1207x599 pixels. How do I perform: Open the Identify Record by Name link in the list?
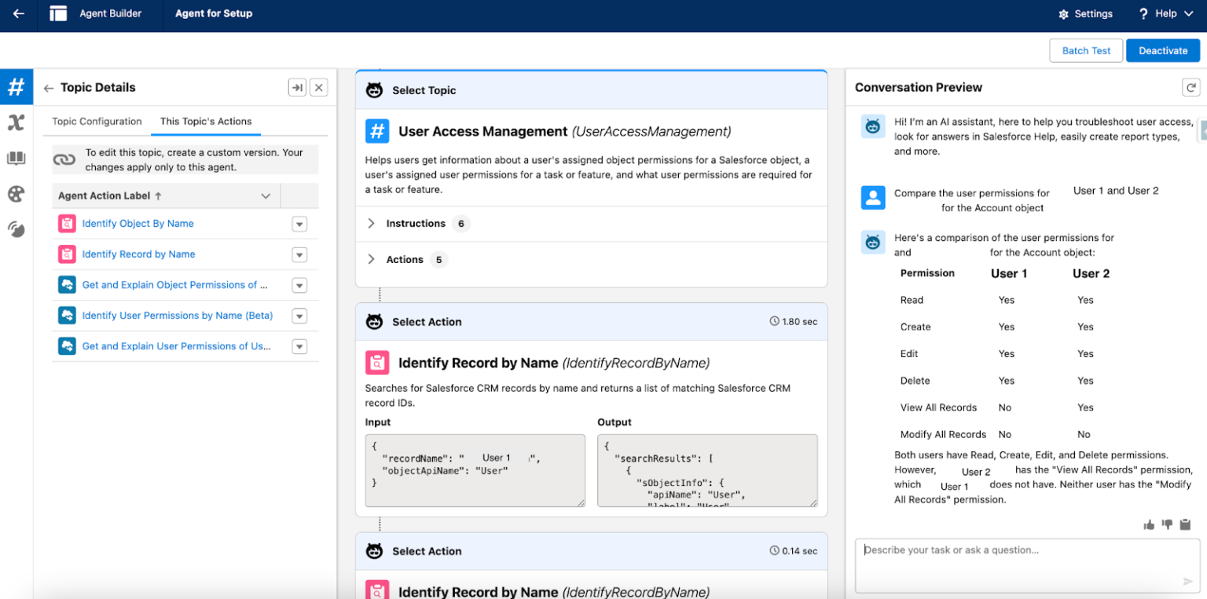tap(138, 254)
